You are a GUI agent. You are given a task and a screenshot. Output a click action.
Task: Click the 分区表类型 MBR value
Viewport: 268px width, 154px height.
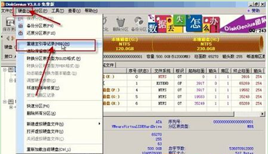[x=250, y=127]
